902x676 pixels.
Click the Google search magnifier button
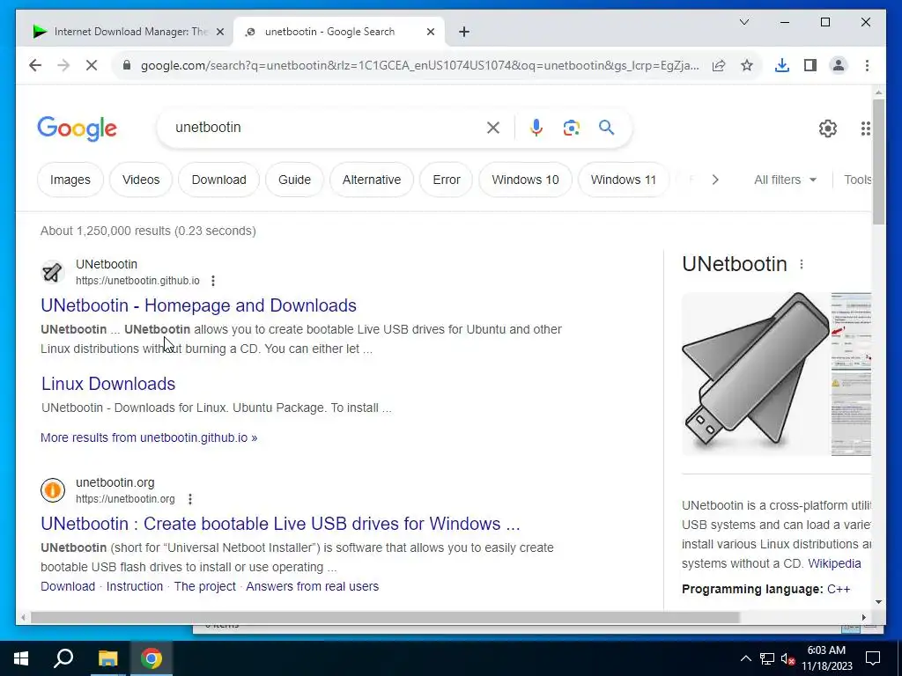point(606,127)
